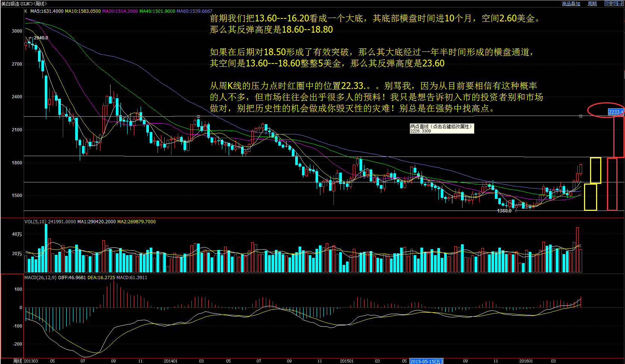Open the 商品叠加 overlay link
The width and height of the screenshot is (625, 364).
click(571, 4)
